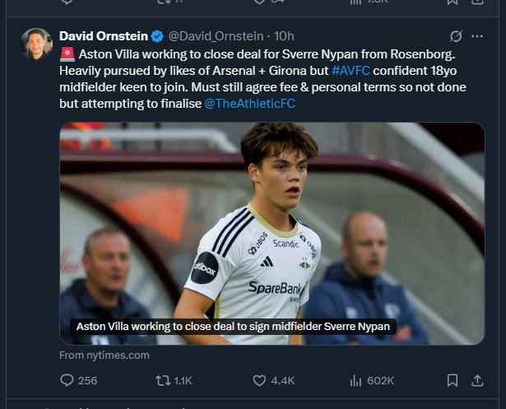Screen dimensions: 506x409
Task: Bookmark the Aston Villa tweet
Action: 453,380
